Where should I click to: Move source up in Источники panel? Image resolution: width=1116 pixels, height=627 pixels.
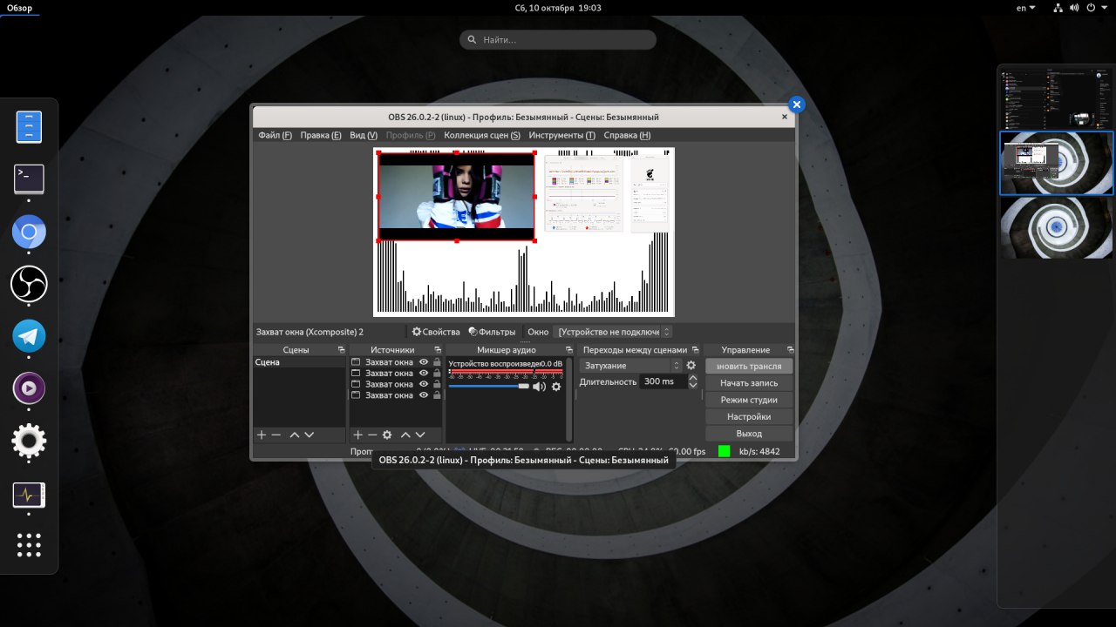[405, 435]
